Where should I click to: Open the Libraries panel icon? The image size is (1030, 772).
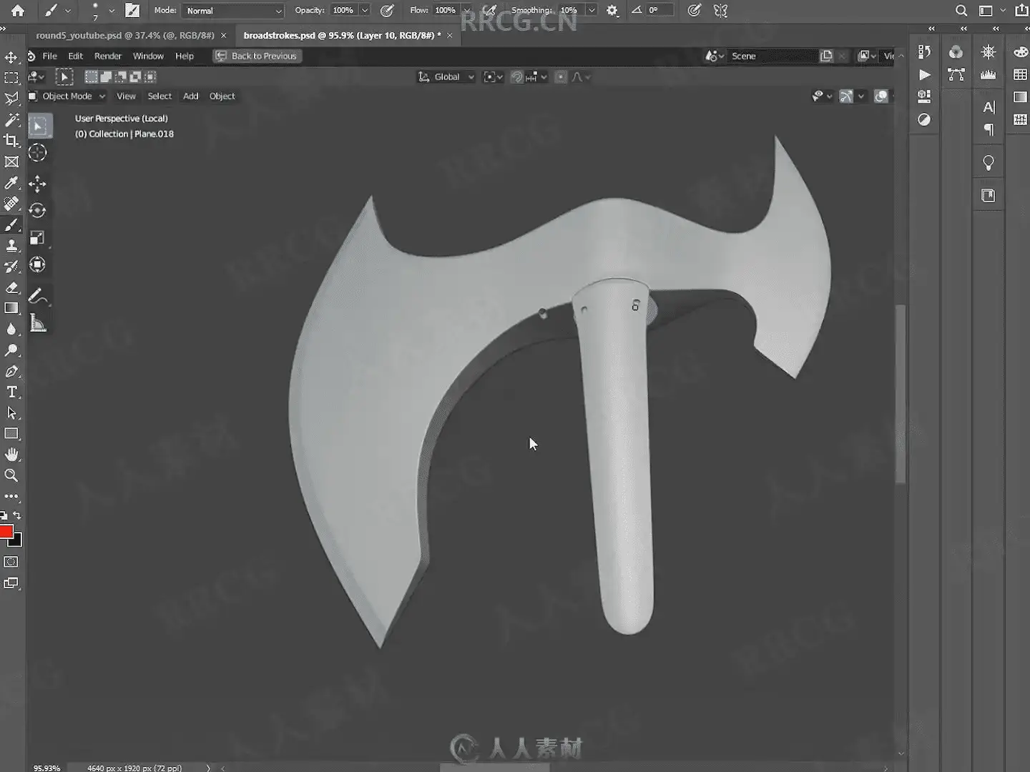989,195
